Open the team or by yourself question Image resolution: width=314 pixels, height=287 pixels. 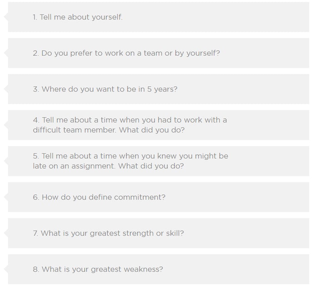[158, 53]
